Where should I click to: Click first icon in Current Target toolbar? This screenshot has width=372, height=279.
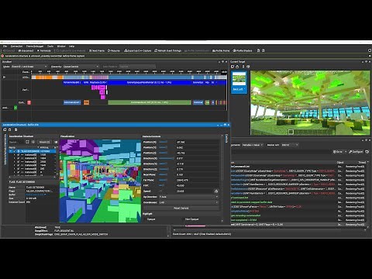[x=232, y=67]
